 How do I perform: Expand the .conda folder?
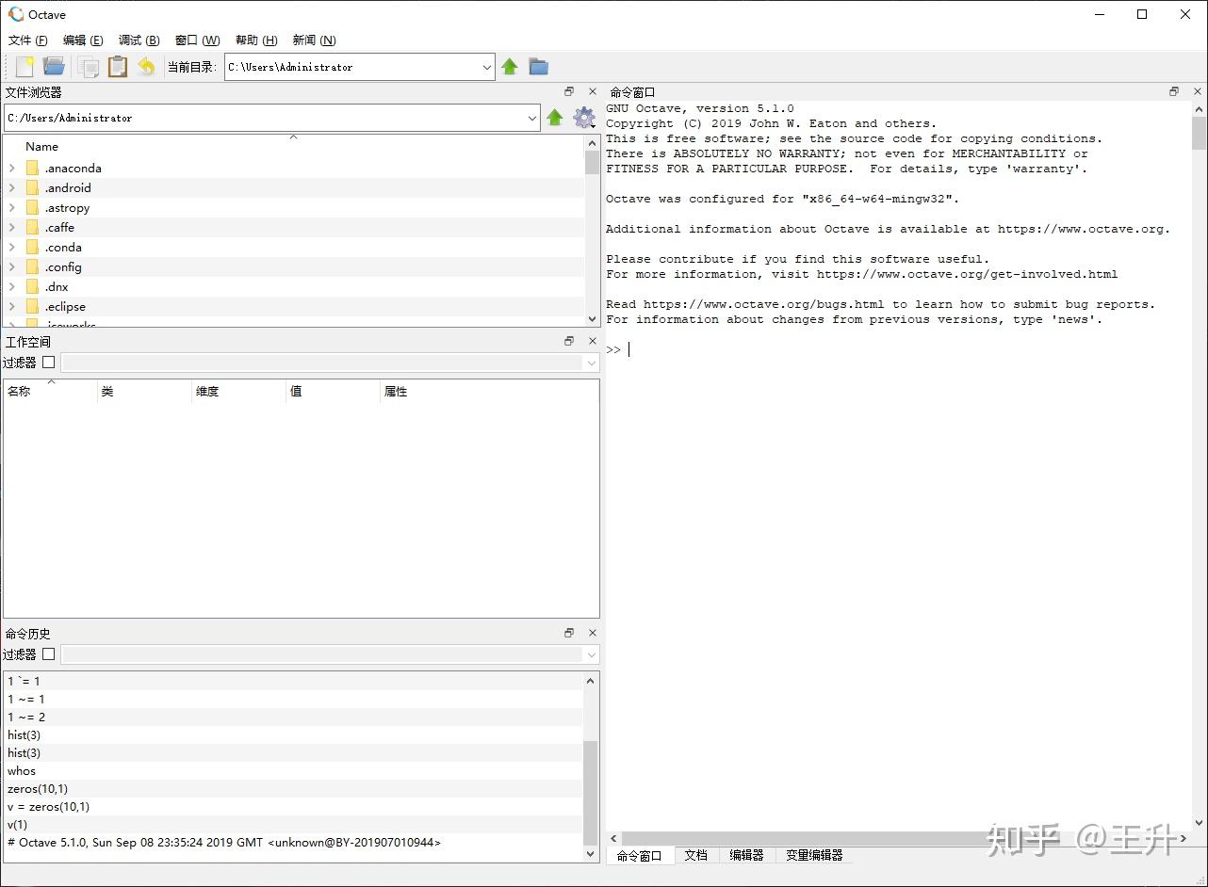[x=11, y=247]
